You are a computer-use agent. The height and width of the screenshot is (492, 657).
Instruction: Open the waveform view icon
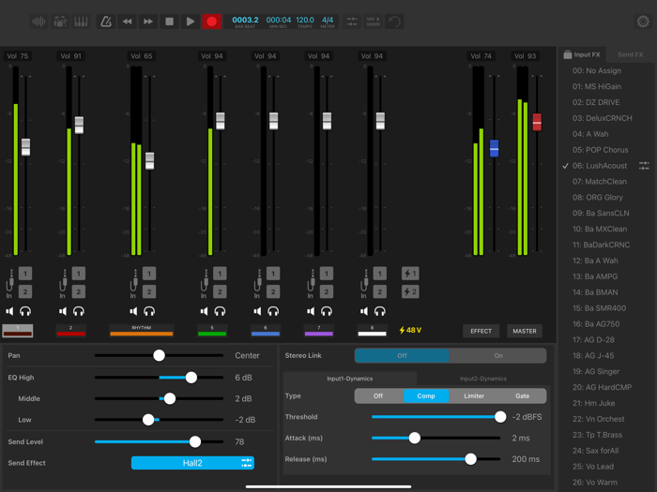[38, 21]
